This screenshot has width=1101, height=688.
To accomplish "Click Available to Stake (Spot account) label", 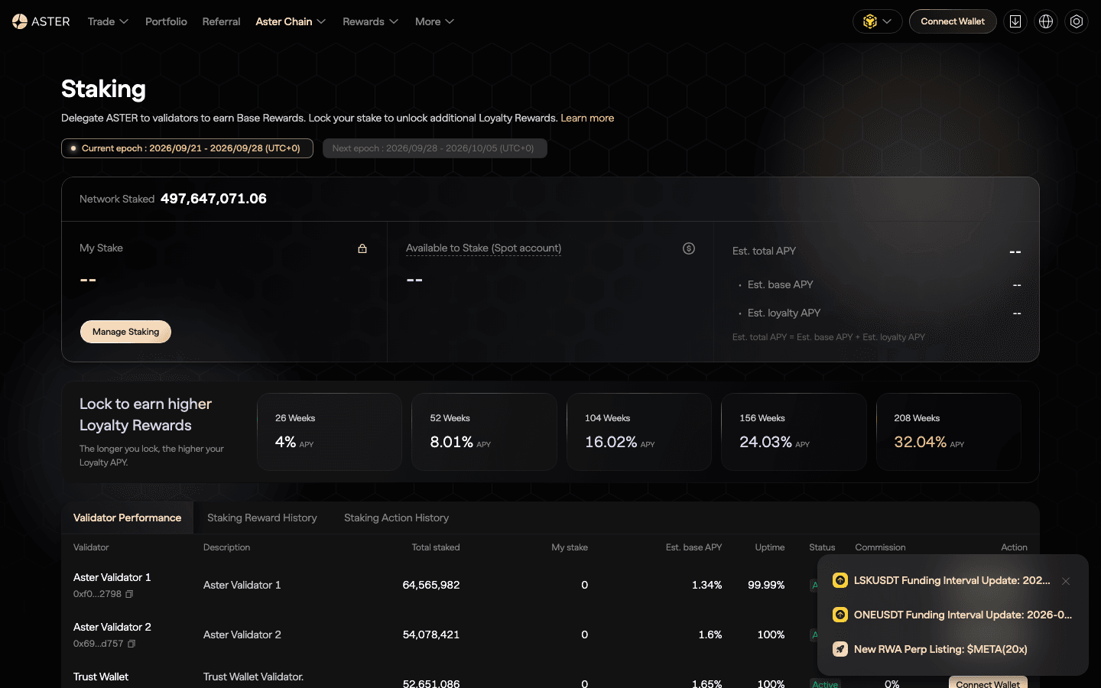I will [x=483, y=248].
